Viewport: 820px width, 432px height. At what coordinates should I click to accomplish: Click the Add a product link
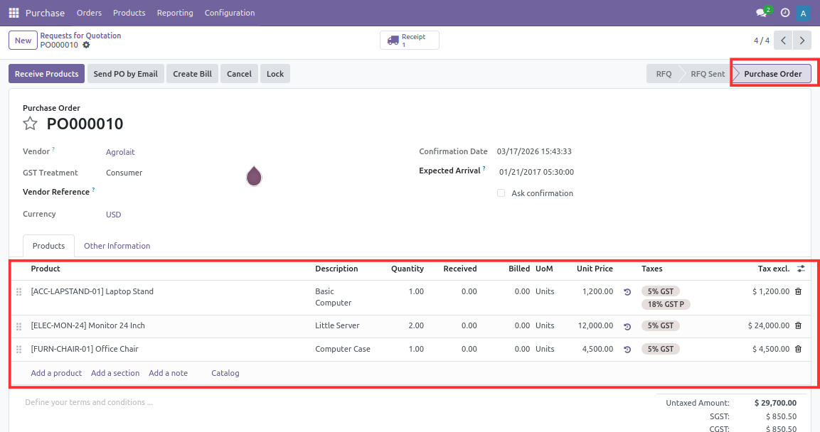[56, 373]
